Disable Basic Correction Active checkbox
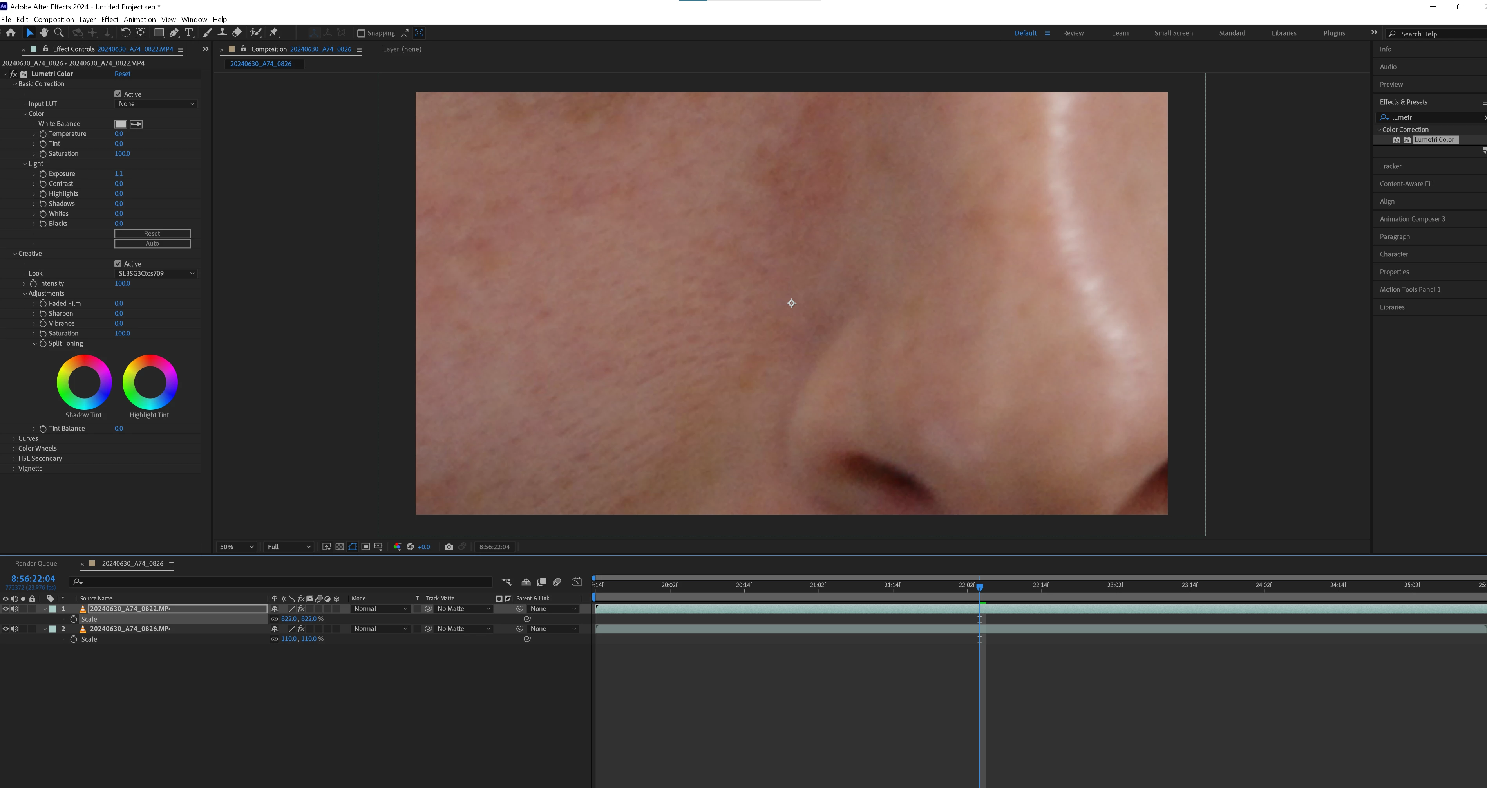Viewport: 1487px width, 788px height. (x=118, y=94)
